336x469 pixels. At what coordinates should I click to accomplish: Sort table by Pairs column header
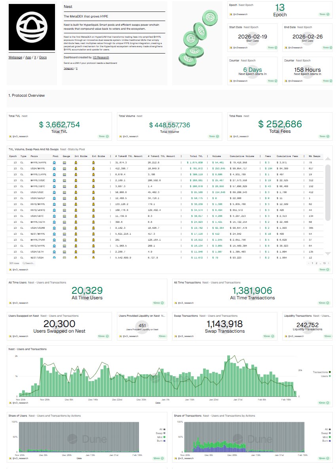pyautogui.click(x=34, y=156)
